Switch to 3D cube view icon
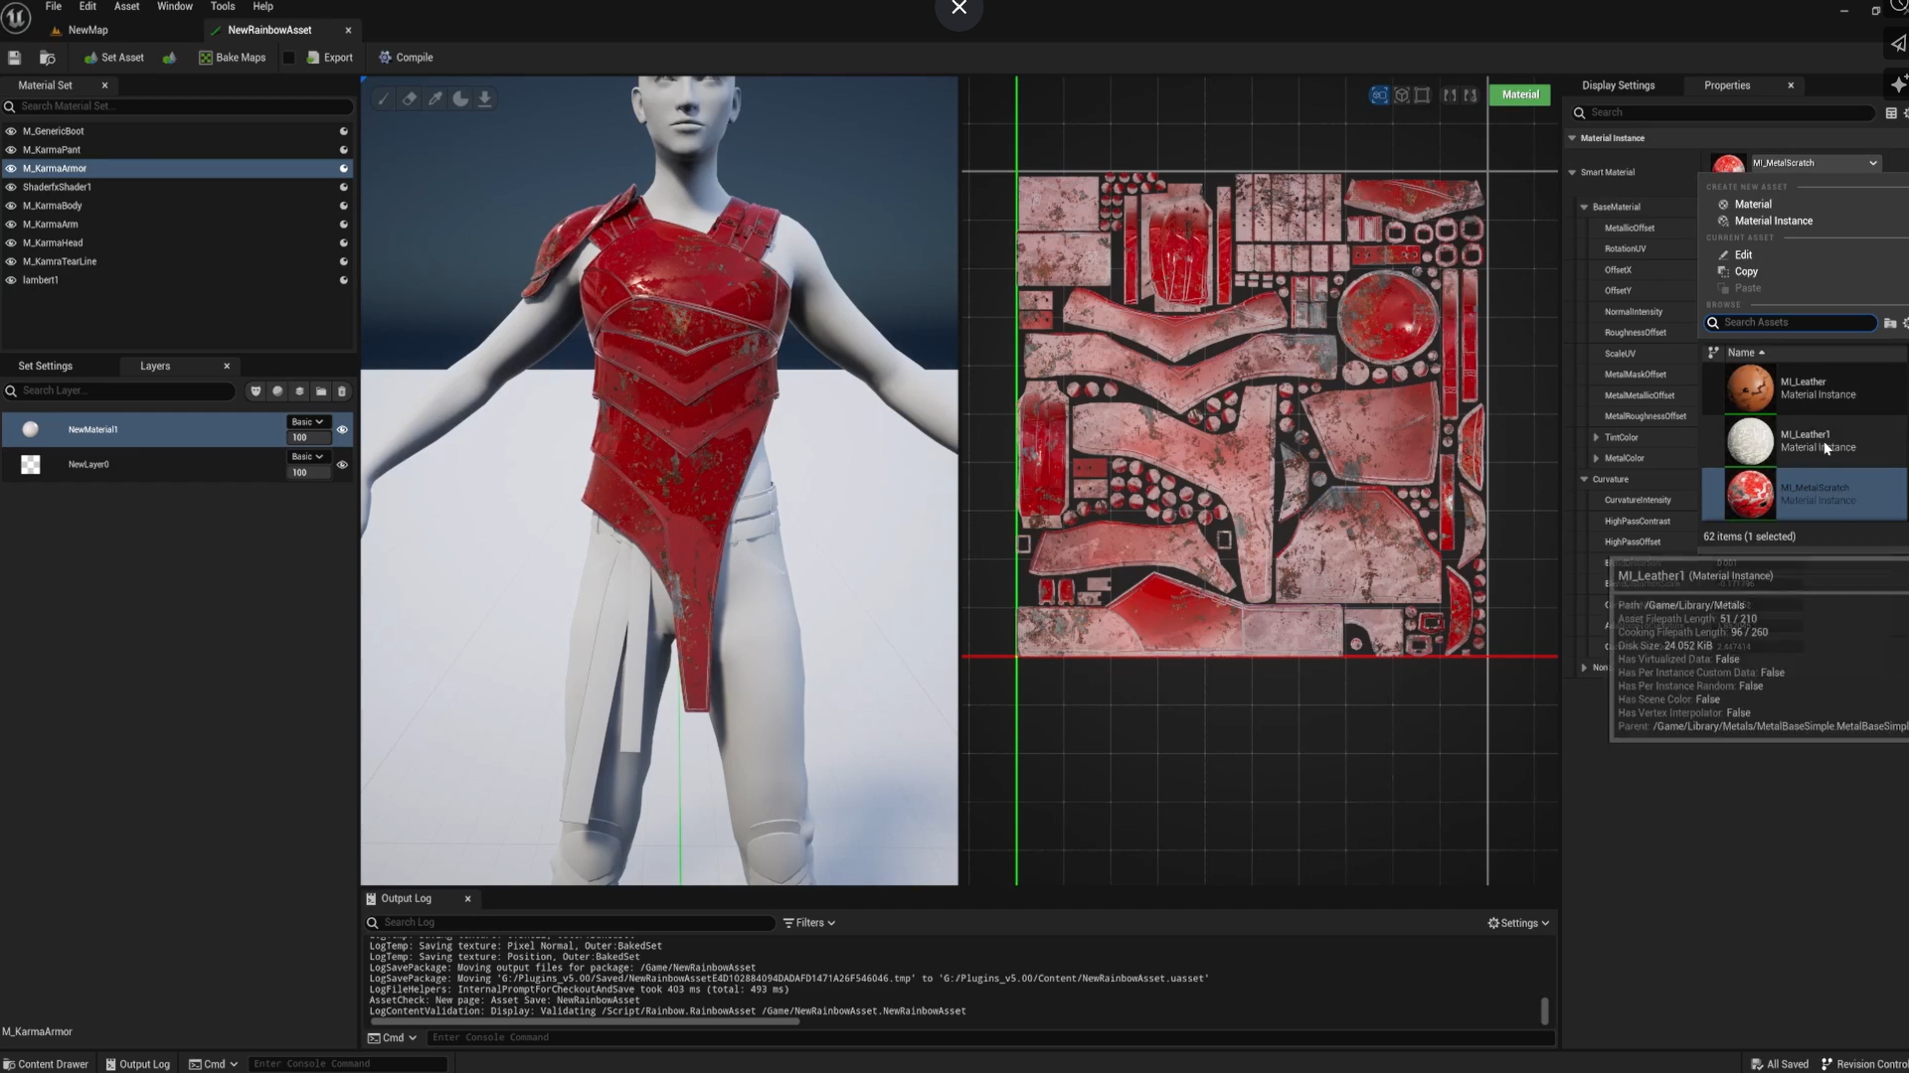 click(1401, 95)
